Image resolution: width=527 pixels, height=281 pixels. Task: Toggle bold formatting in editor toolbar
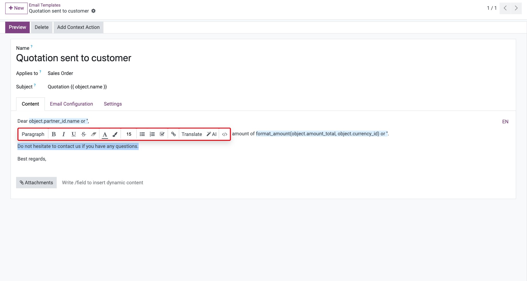54,134
